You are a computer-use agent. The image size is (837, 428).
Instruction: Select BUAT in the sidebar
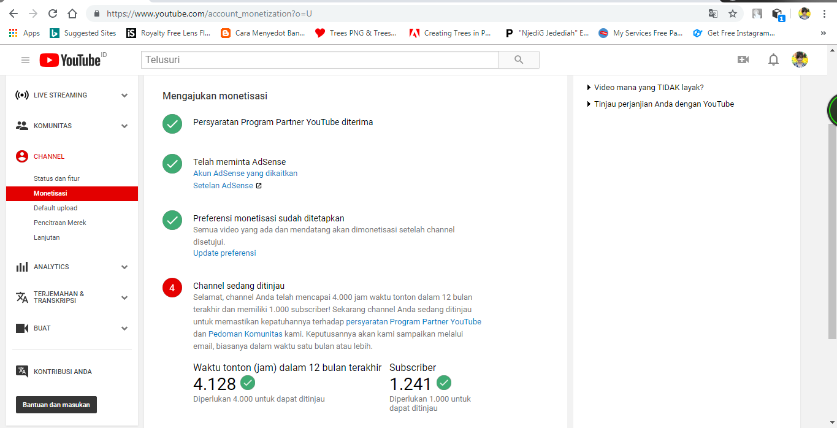point(42,328)
